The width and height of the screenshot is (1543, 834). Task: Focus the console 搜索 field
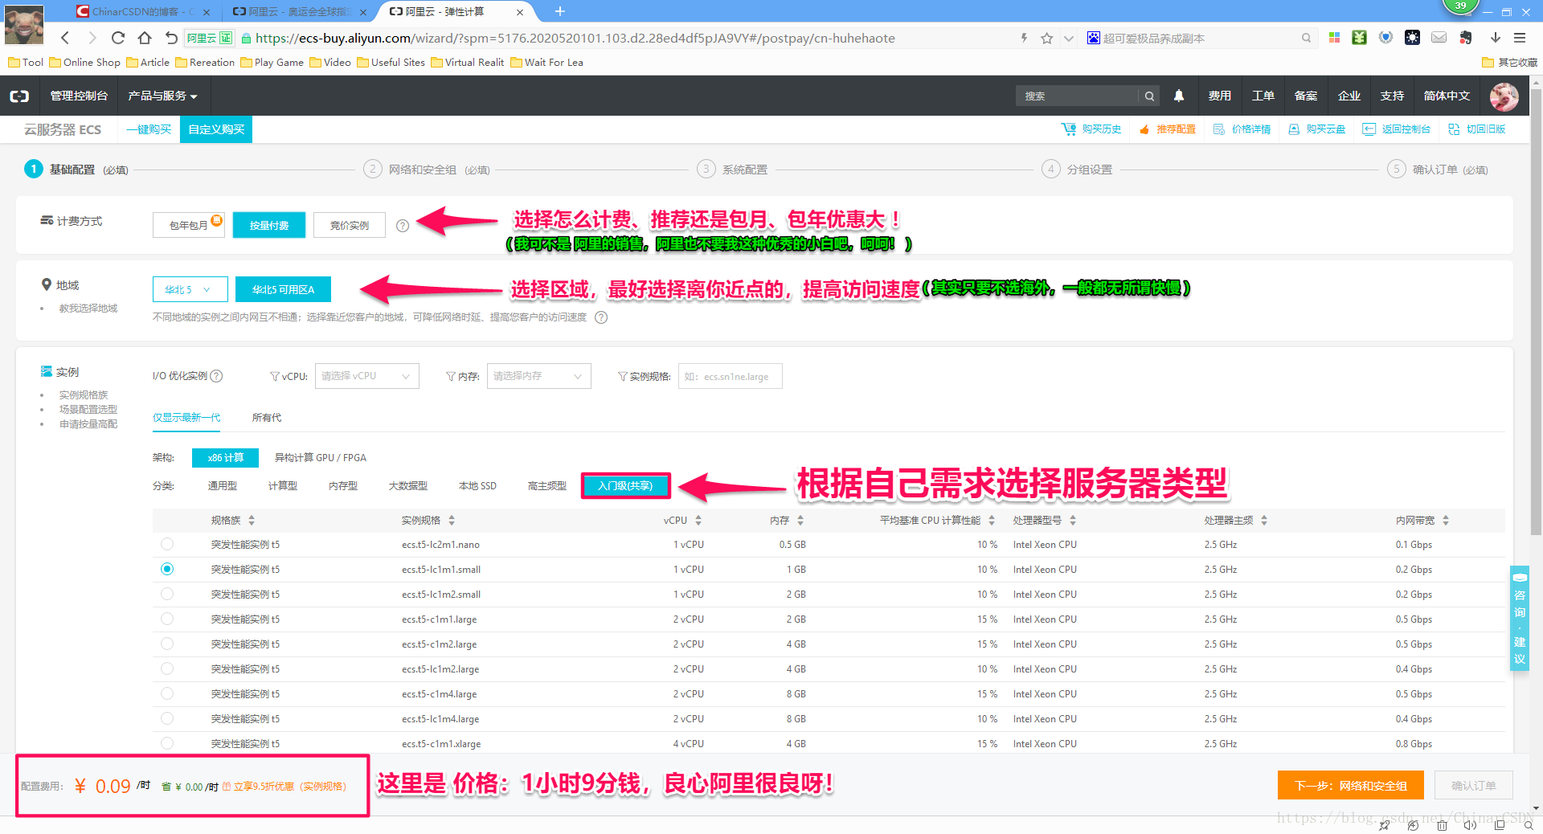[1077, 96]
